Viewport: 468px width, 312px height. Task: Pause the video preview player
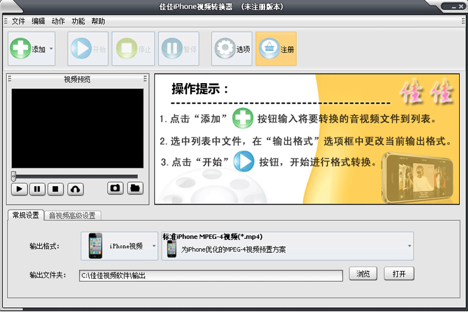coord(37,189)
